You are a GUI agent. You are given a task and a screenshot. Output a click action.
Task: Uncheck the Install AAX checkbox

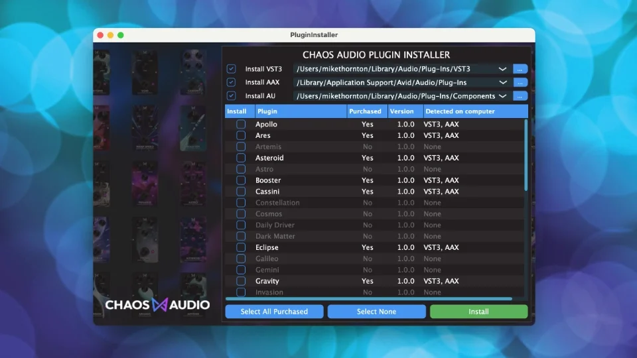point(231,82)
